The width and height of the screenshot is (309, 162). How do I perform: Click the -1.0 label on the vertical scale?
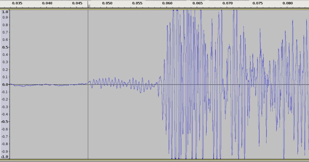pyautogui.click(x=4, y=157)
